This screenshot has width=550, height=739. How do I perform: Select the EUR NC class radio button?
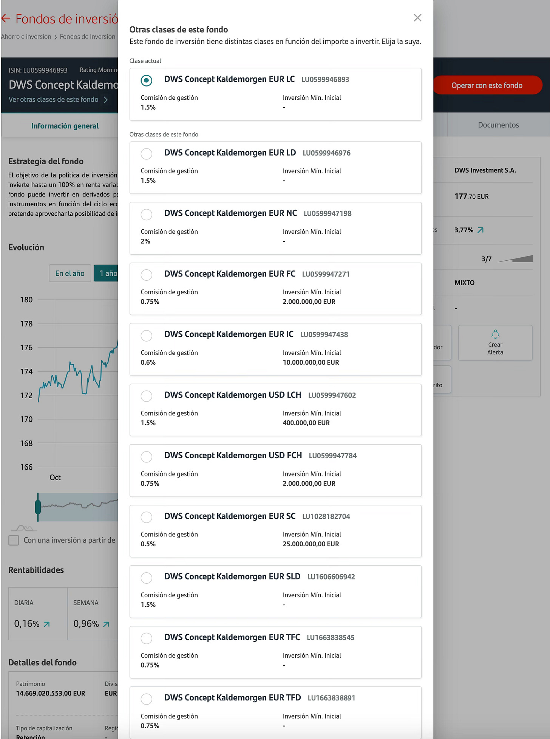(147, 214)
